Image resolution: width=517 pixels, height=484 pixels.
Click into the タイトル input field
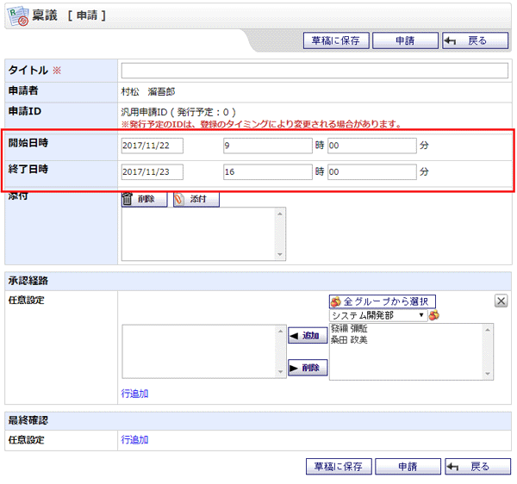pyautogui.click(x=315, y=71)
